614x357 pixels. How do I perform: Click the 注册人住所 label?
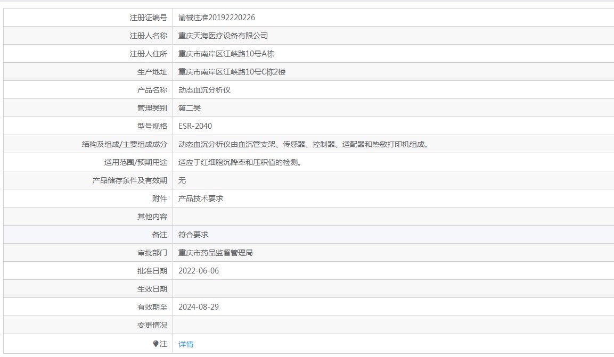149,54
